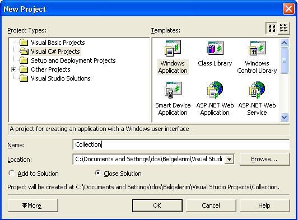The height and width of the screenshot is (220, 298).
Task: Select the ASP.NET Web Service icon
Action: tap(257, 90)
